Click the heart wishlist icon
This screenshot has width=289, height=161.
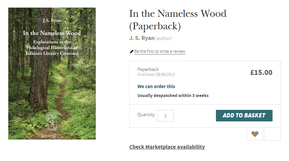(x=255, y=134)
